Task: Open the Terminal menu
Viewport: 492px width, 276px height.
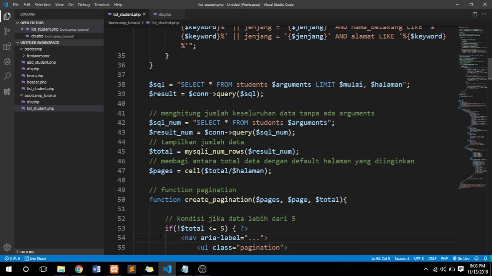Action: [x=101, y=5]
